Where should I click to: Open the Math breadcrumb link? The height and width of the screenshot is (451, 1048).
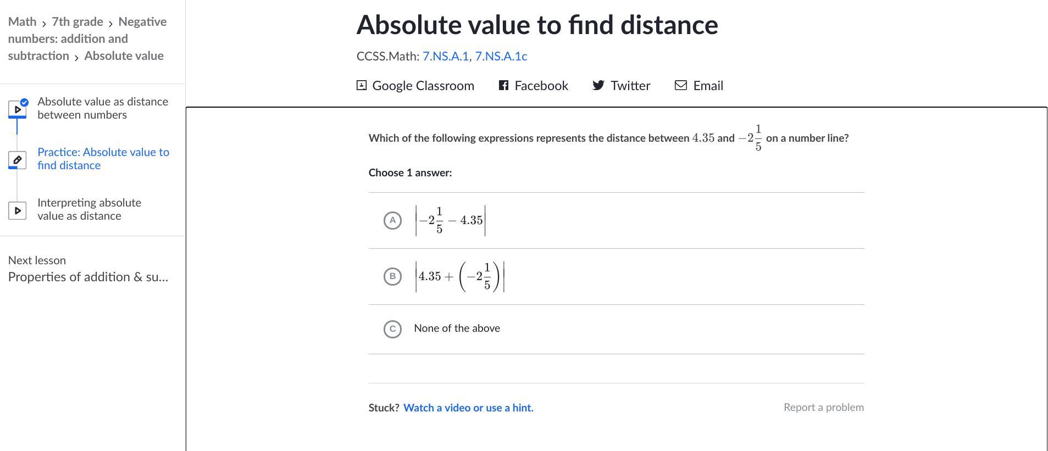[x=22, y=22]
